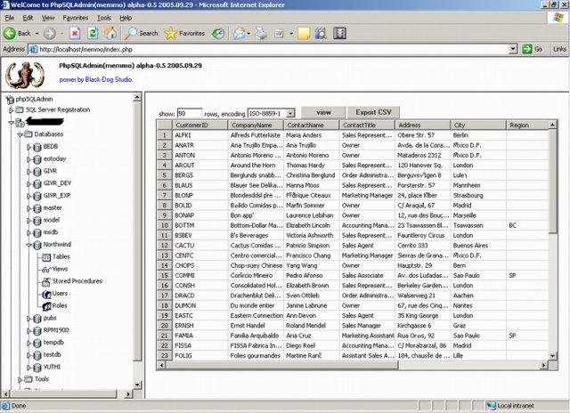This screenshot has width=570, height=413.
Task: Collapse the Northwind database node
Action: [28, 244]
